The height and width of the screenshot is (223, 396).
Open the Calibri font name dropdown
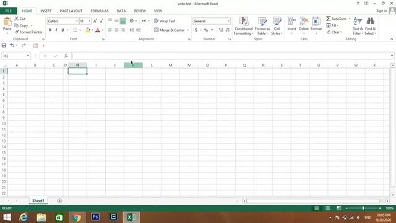(x=77, y=21)
